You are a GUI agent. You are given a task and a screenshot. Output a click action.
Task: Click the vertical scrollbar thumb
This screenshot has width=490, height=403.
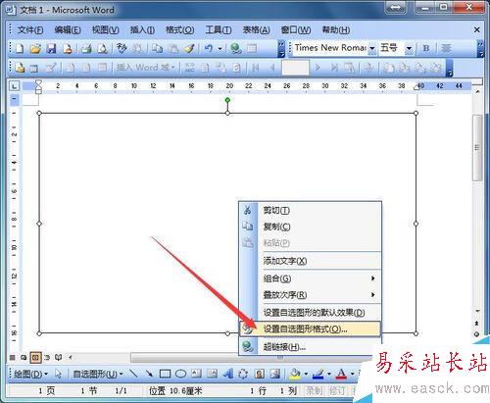[x=477, y=147]
